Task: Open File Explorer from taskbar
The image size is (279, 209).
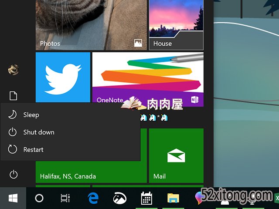Action: pos(173,198)
